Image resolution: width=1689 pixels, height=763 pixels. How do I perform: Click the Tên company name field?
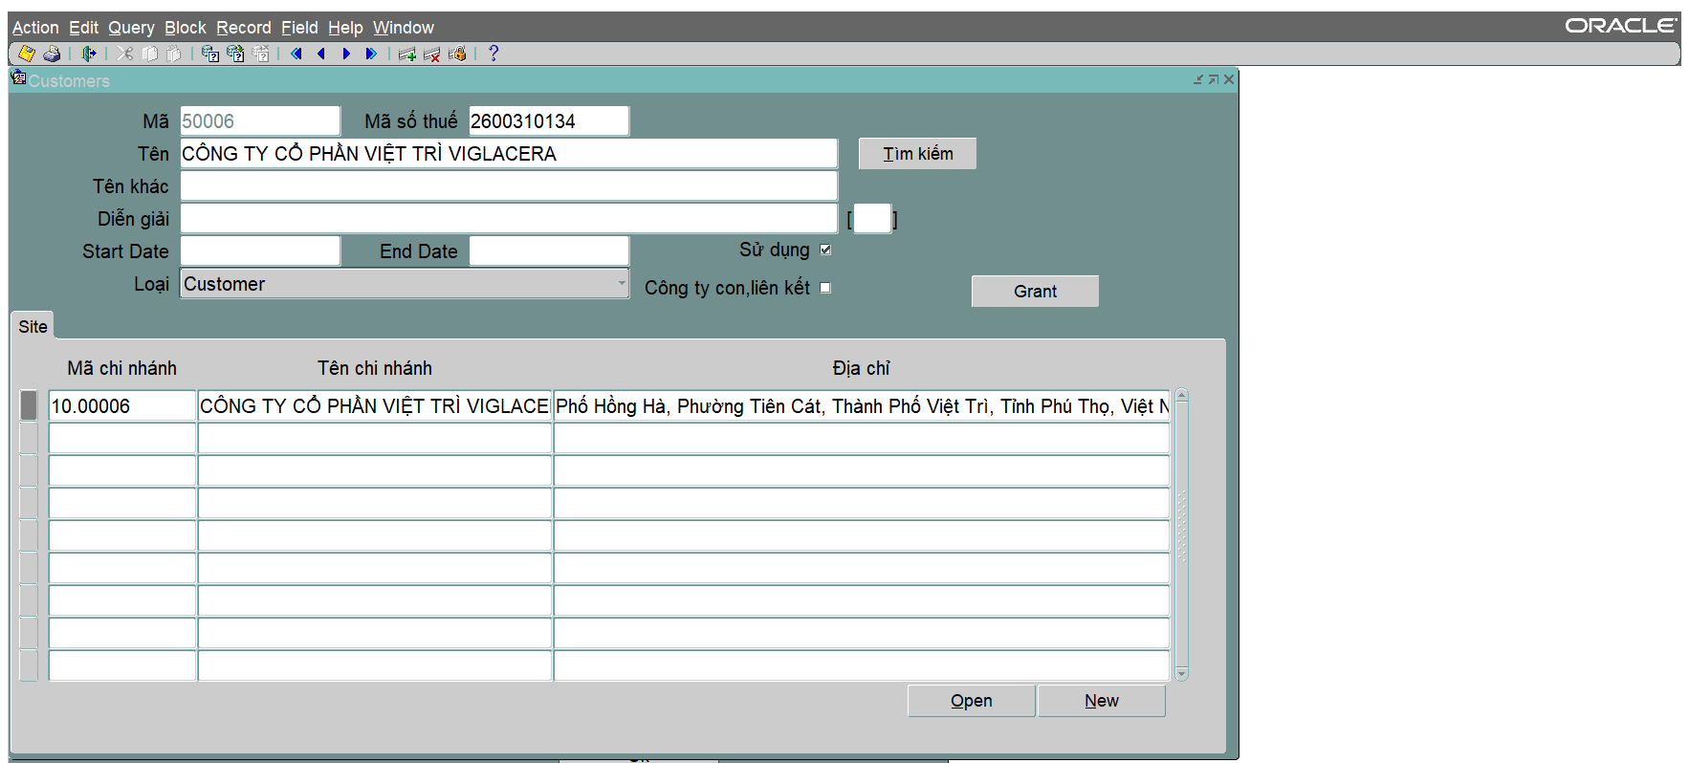509,154
